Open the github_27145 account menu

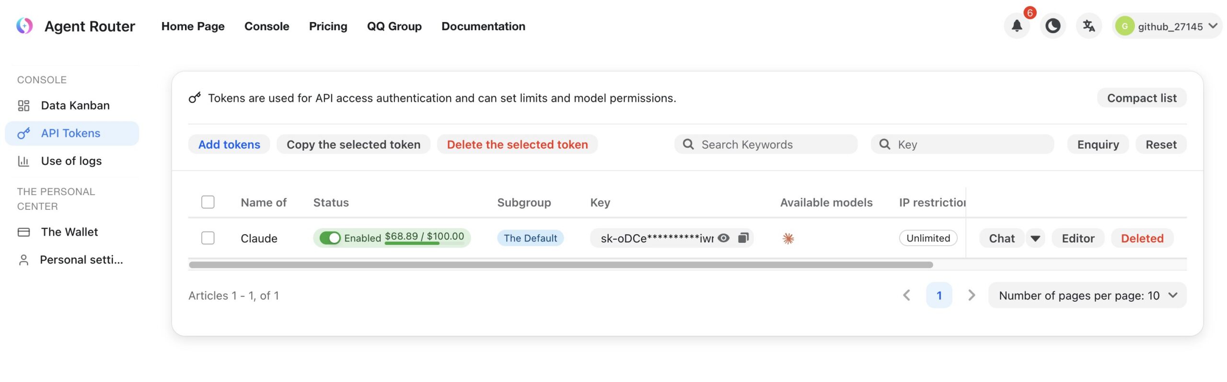(x=1167, y=26)
